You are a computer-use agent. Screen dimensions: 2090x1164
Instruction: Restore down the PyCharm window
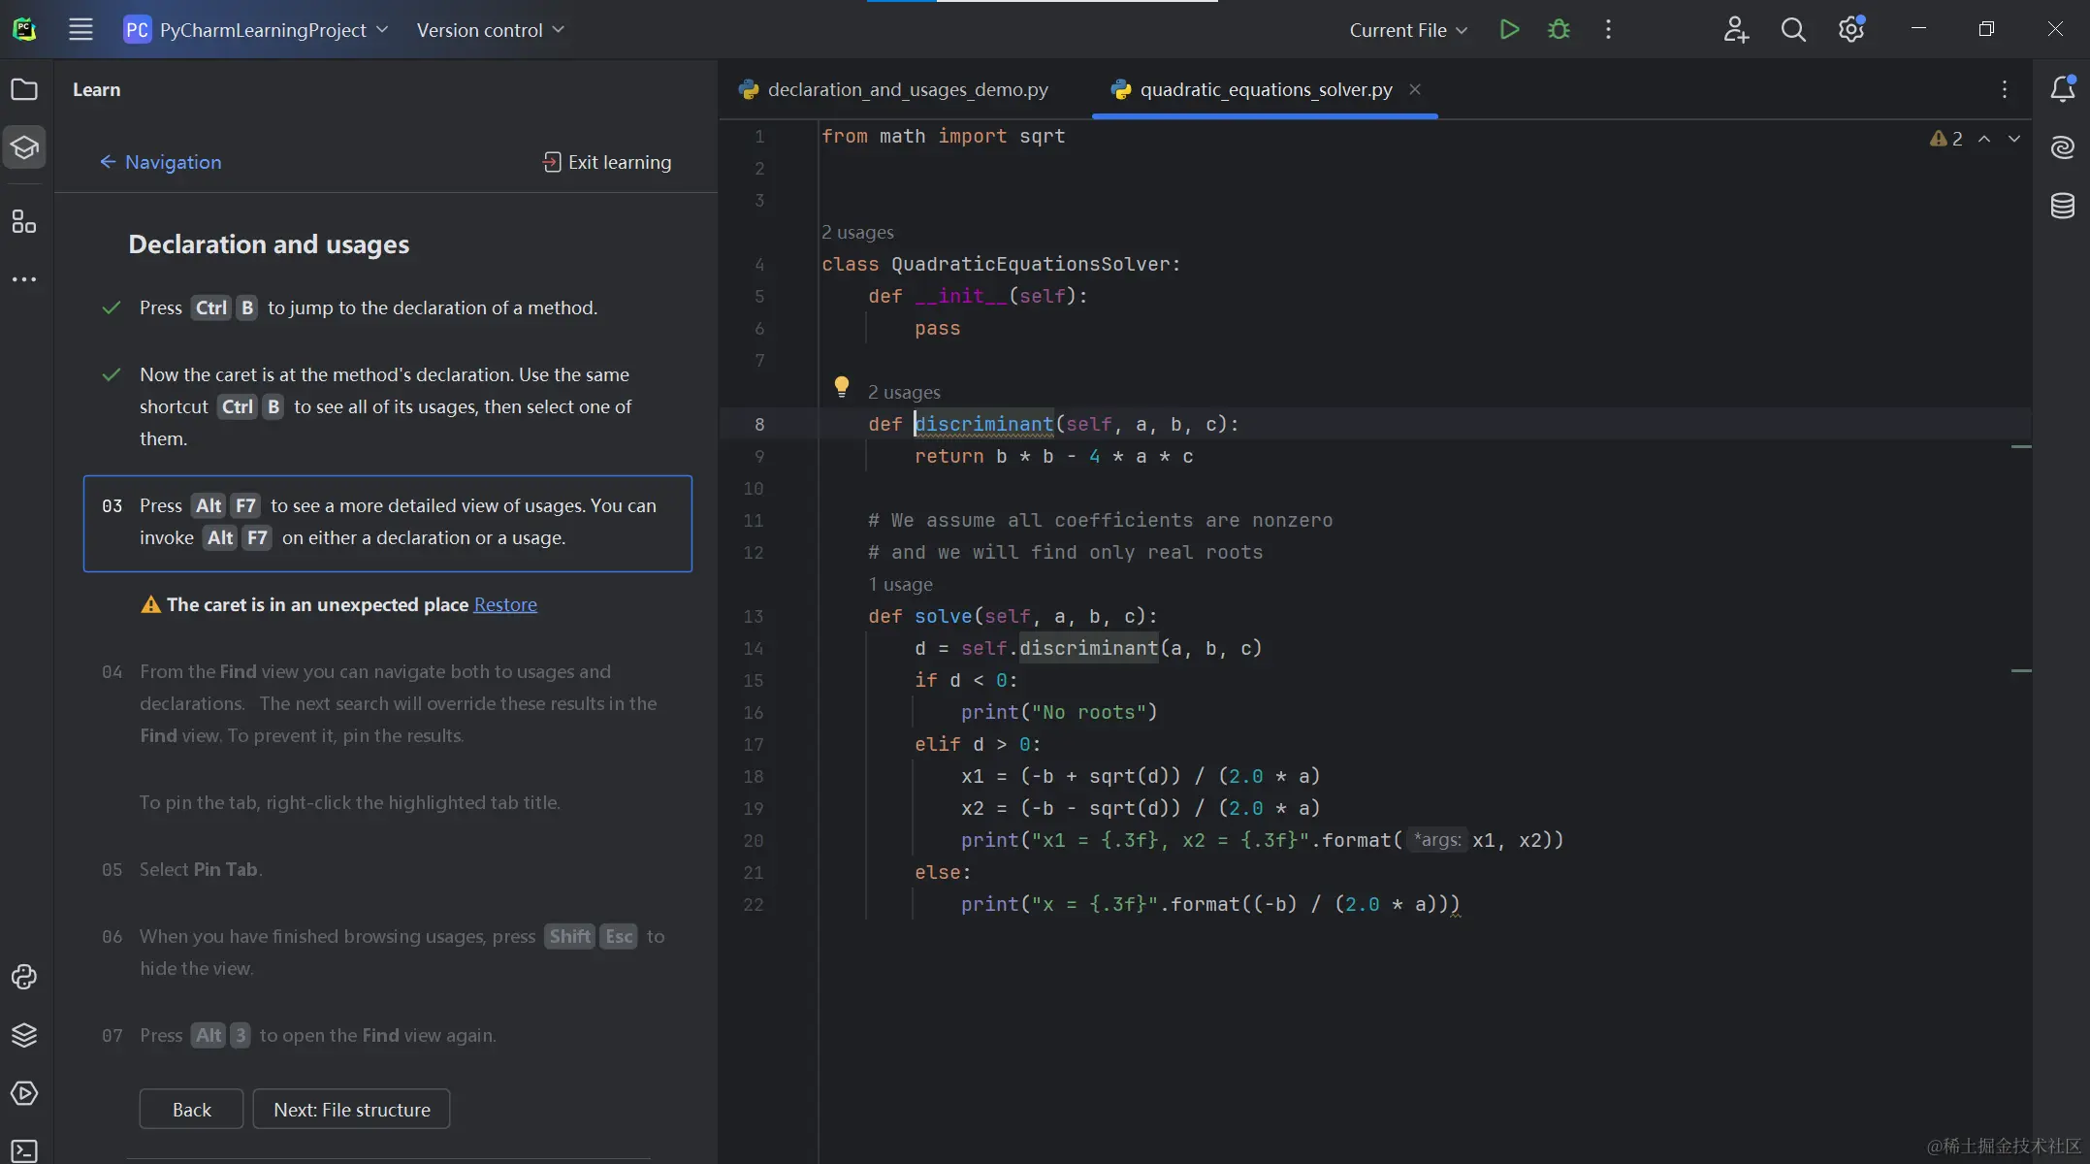click(1986, 29)
